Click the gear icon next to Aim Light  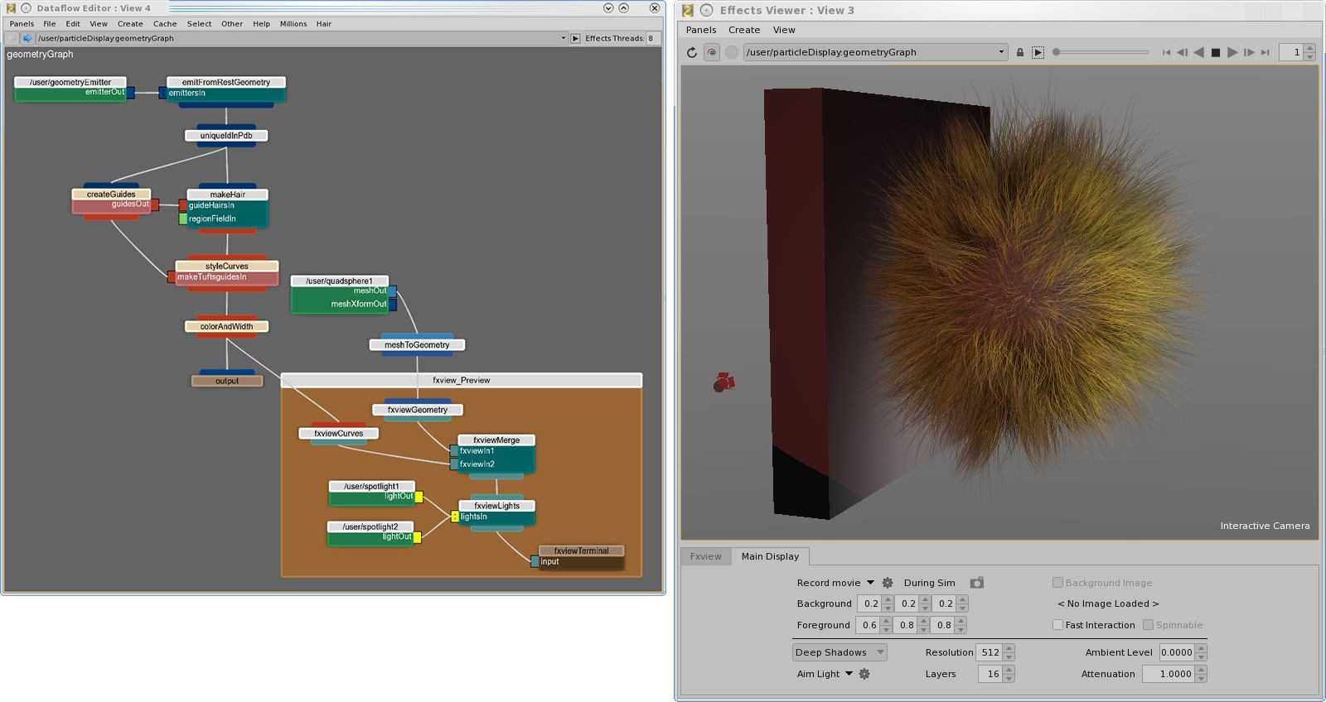(864, 674)
